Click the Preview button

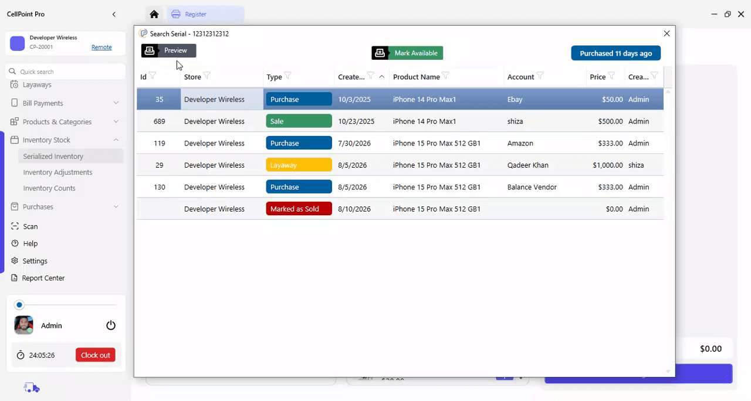(168, 50)
